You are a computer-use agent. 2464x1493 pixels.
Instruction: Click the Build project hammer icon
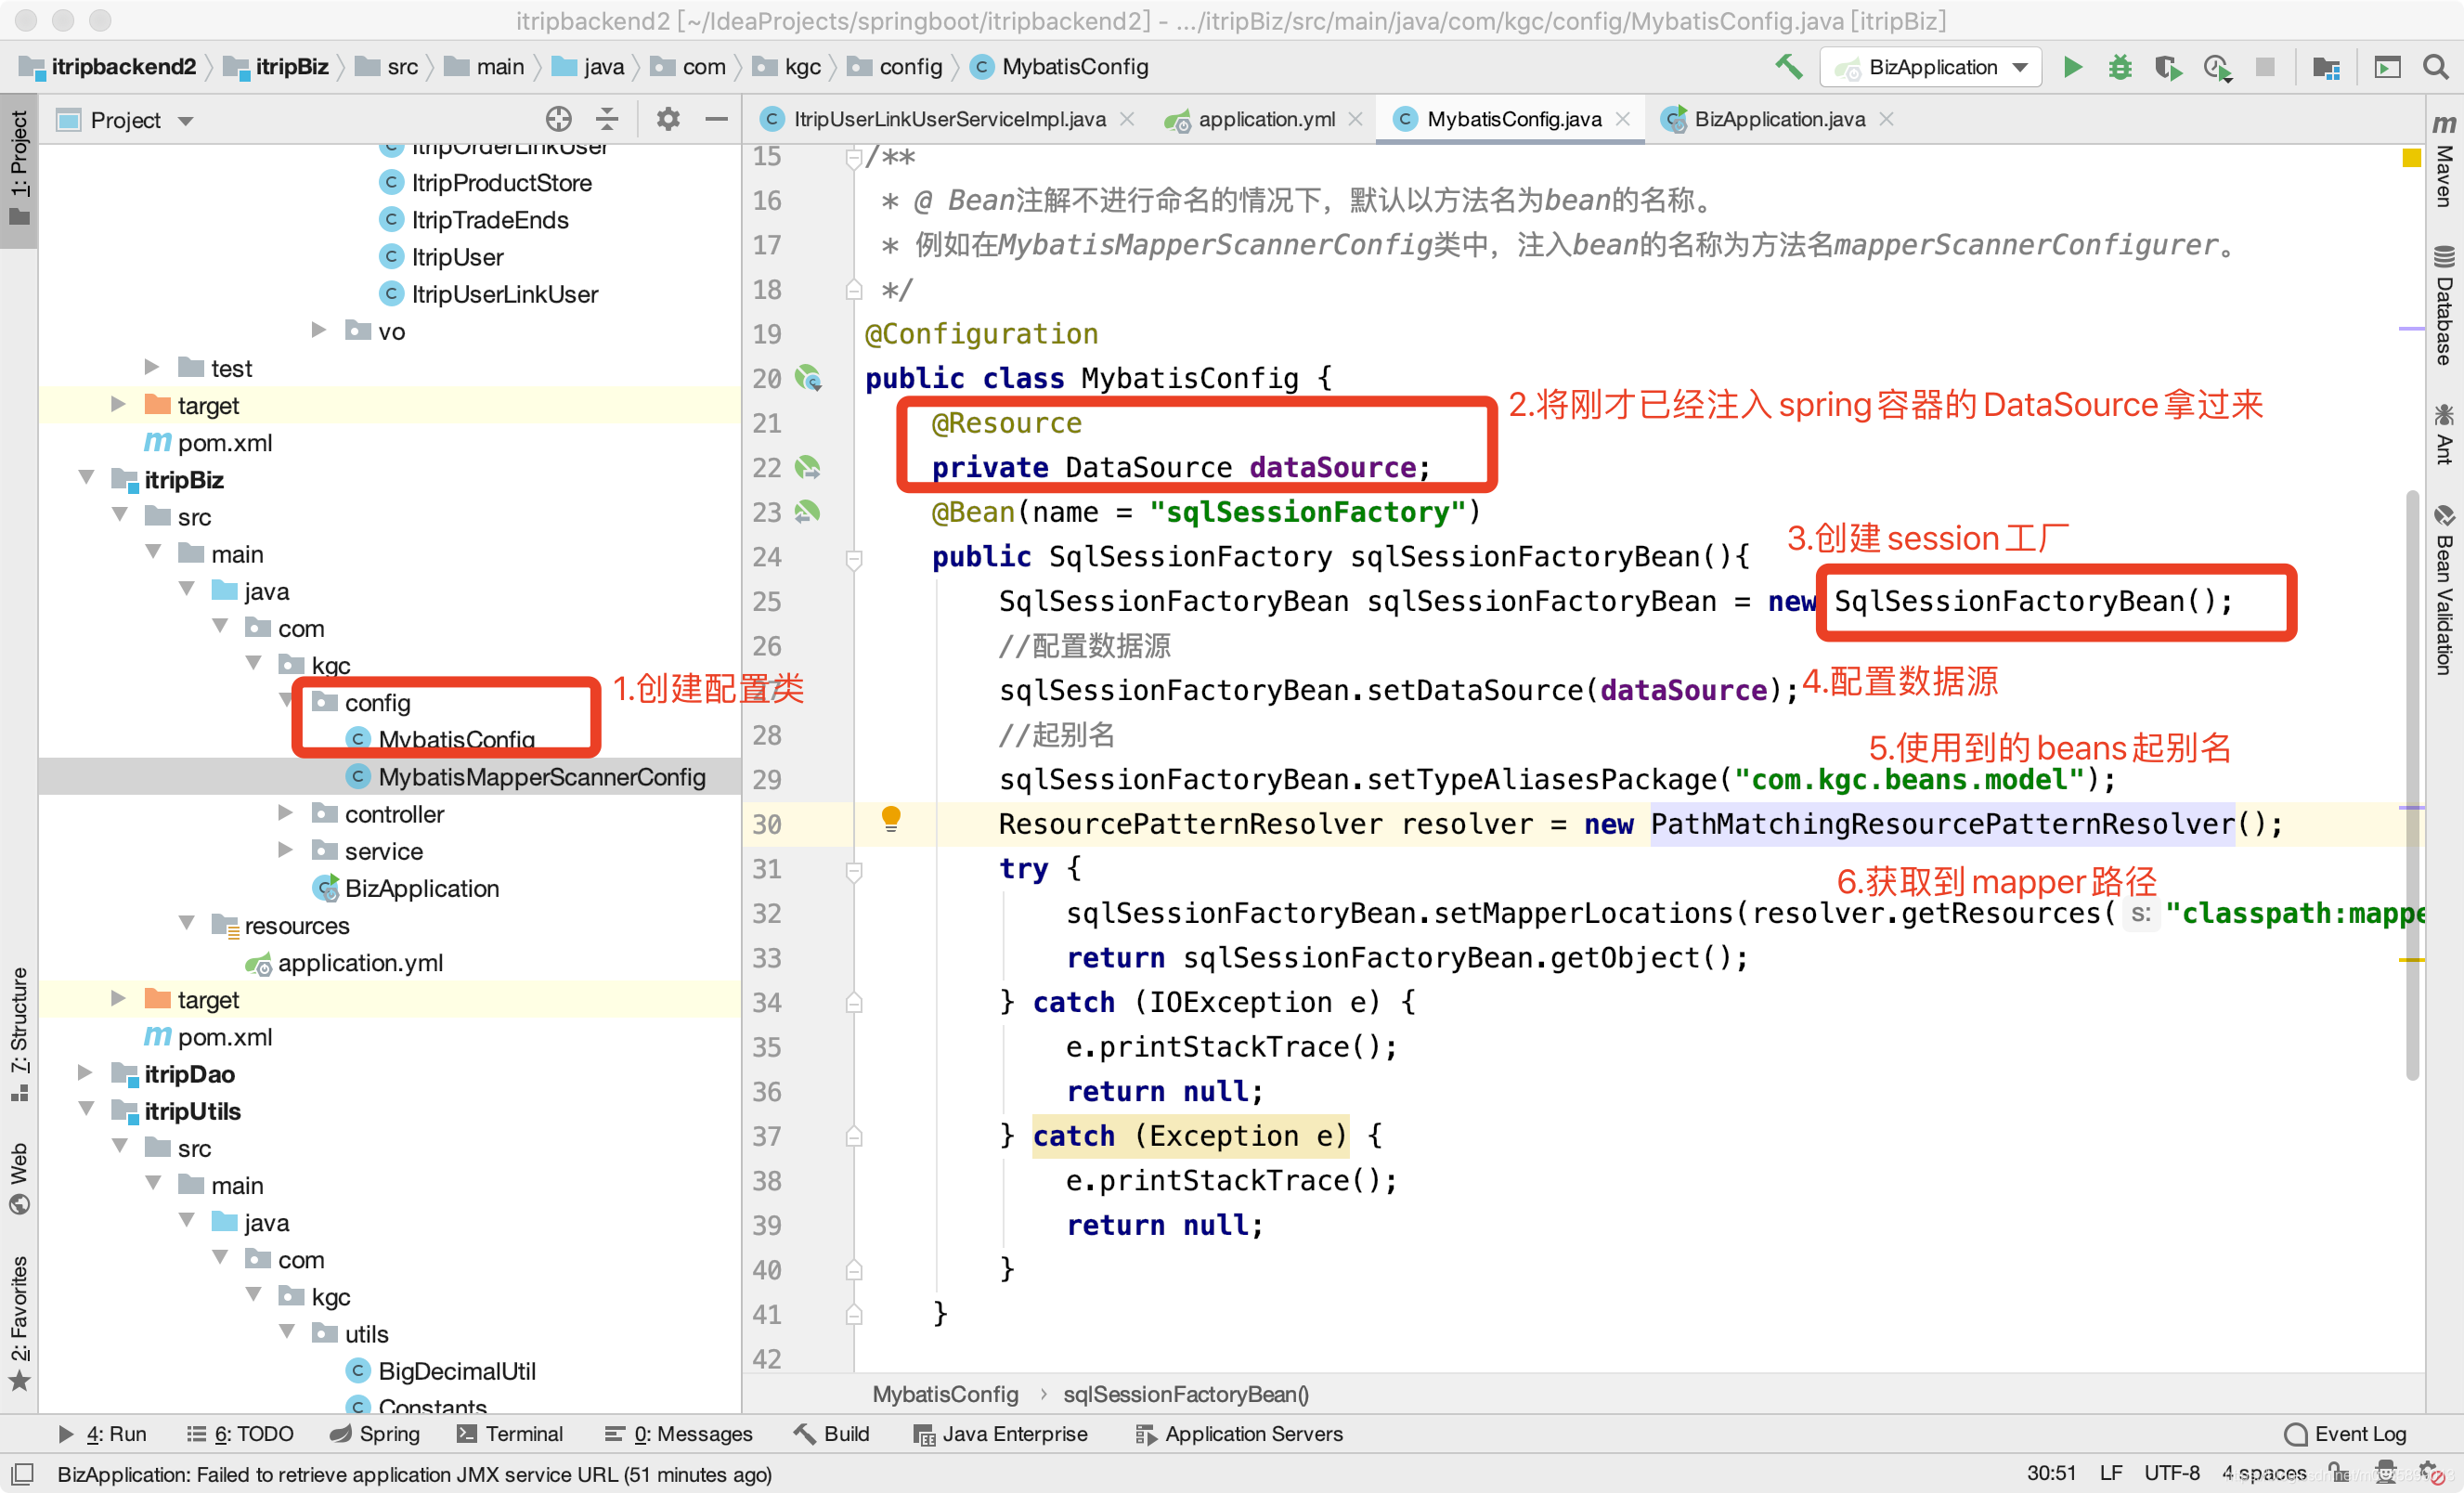[x=1788, y=67]
